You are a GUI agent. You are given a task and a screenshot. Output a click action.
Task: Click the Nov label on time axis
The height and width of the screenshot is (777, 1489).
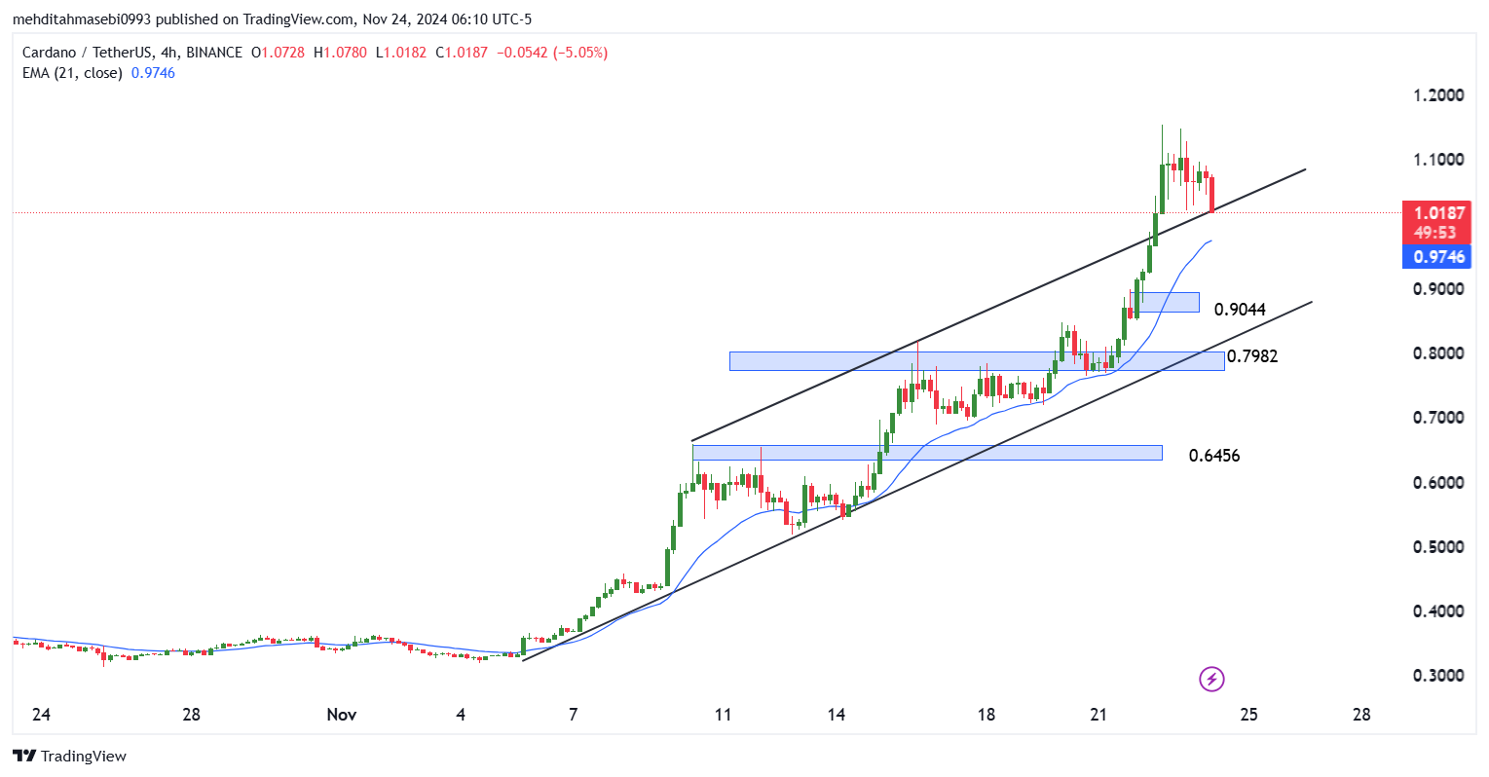pos(342,715)
